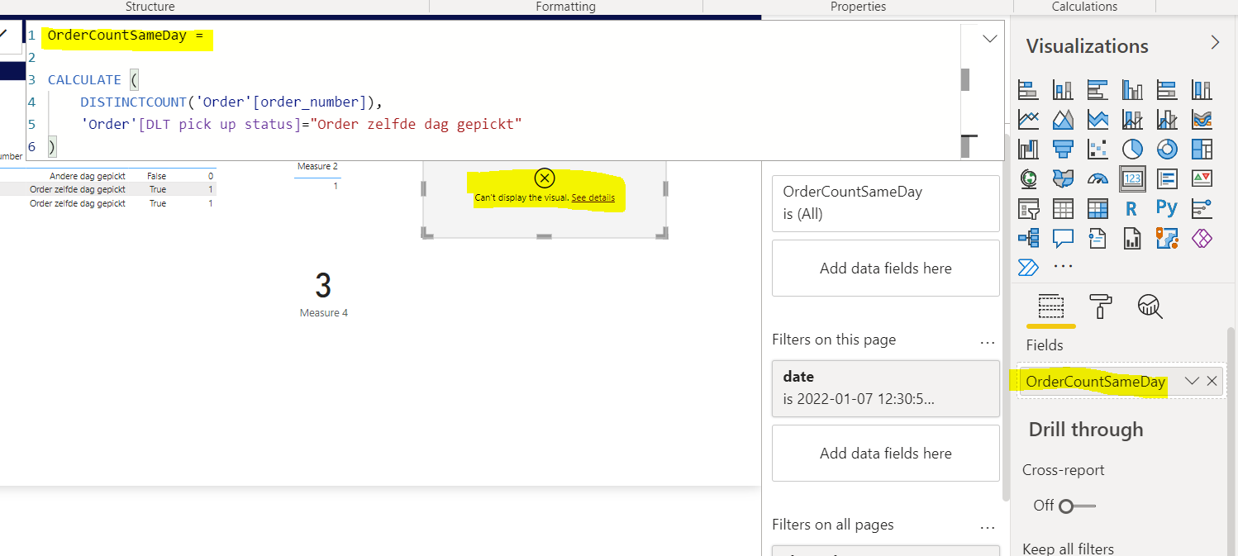Insert a Line chart visual

[x=1028, y=119]
